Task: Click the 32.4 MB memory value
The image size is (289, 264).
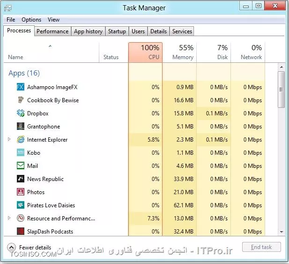Action: pos(184,232)
